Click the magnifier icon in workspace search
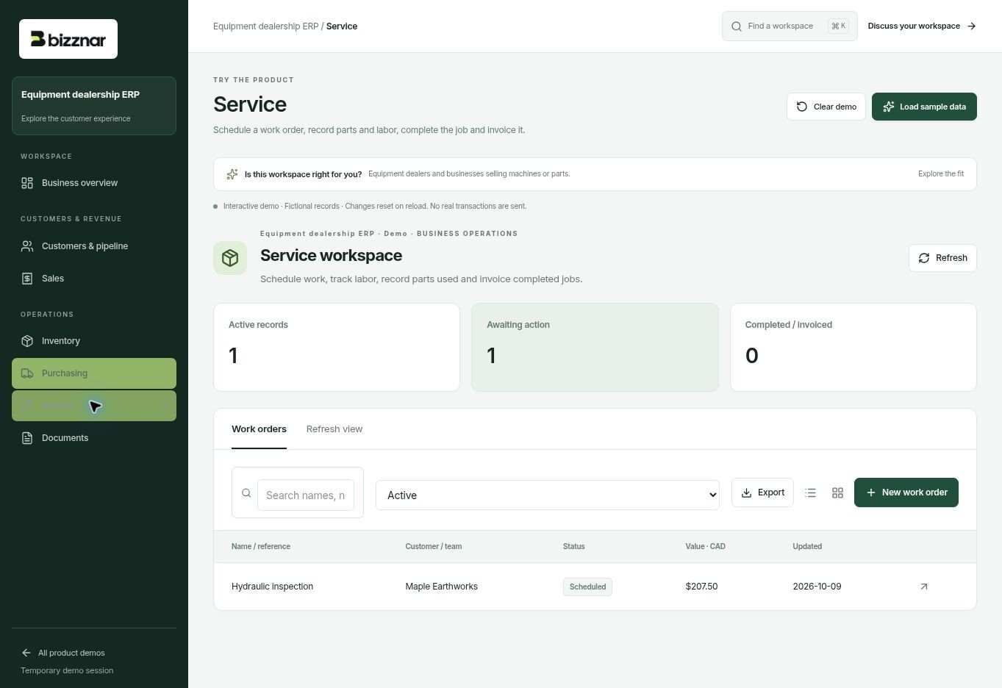Viewport: 1002px width, 688px height. pos(737,26)
